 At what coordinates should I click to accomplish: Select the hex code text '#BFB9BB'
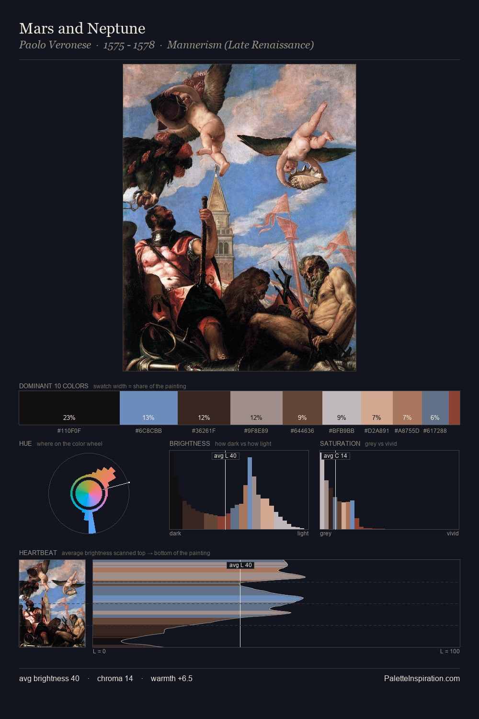coord(342,430)
